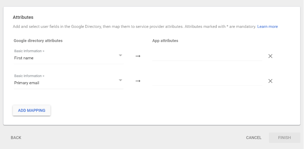
Task: Click the FINISH button
Action: (285, 138)
